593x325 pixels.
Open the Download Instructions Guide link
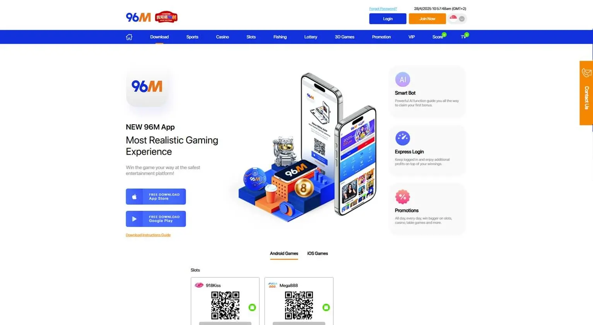148,235
